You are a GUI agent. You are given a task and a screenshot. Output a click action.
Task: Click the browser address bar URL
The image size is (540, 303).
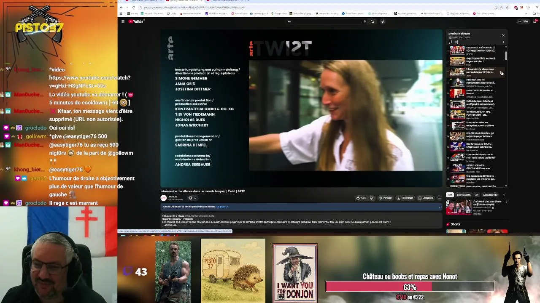click(194, 7)
